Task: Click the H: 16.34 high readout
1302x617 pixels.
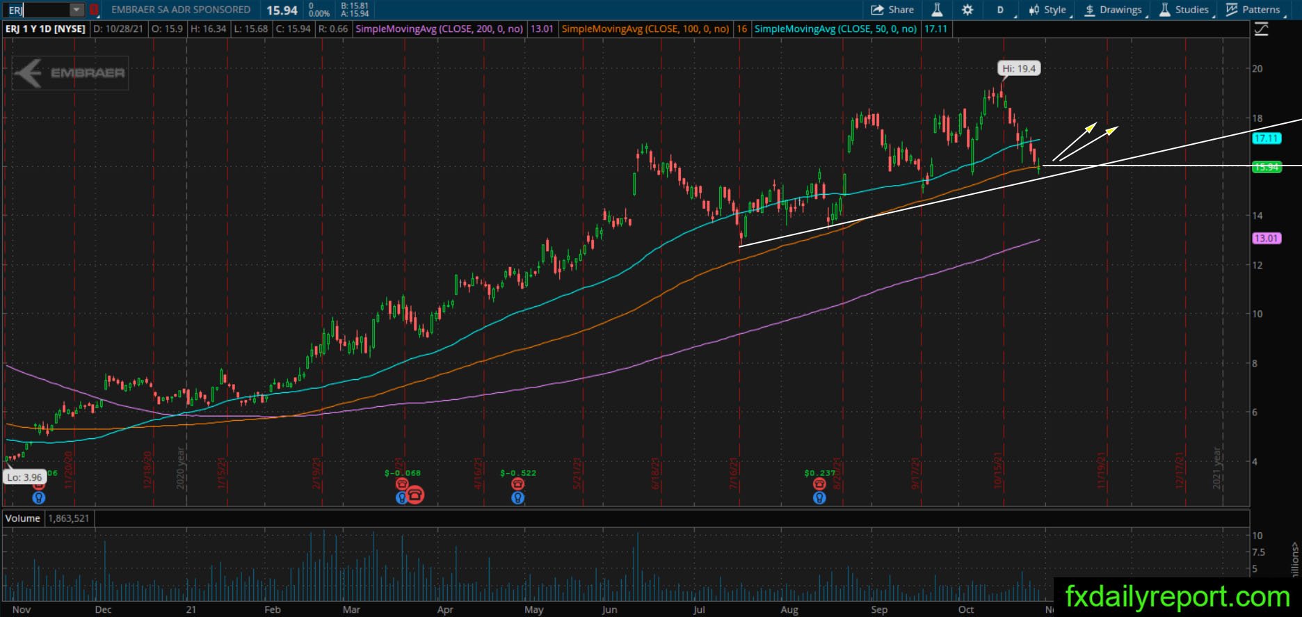Action: (x=209, y=29)
